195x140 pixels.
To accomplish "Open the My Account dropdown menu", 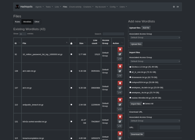I will [101, 7].
